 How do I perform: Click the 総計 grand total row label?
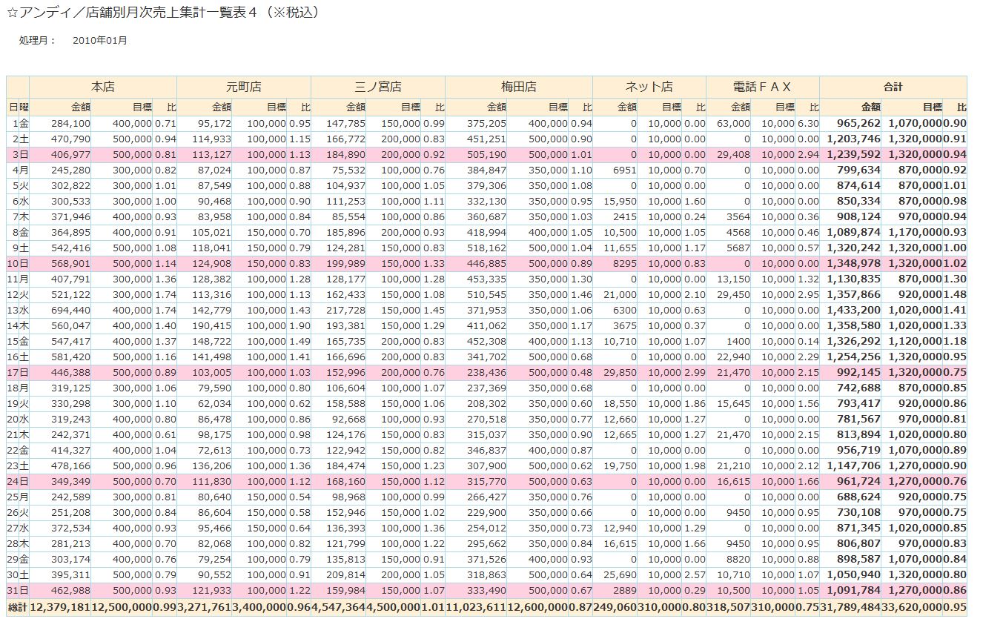point(18,607)
